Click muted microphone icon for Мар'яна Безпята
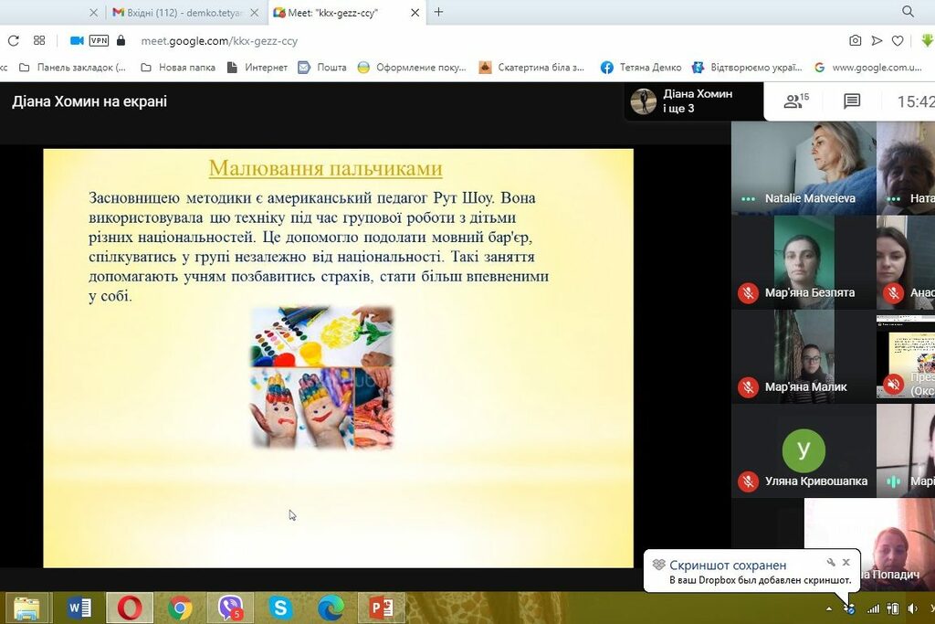The width and height of the screenshot is (935, 624). click(x=748, y=293)
